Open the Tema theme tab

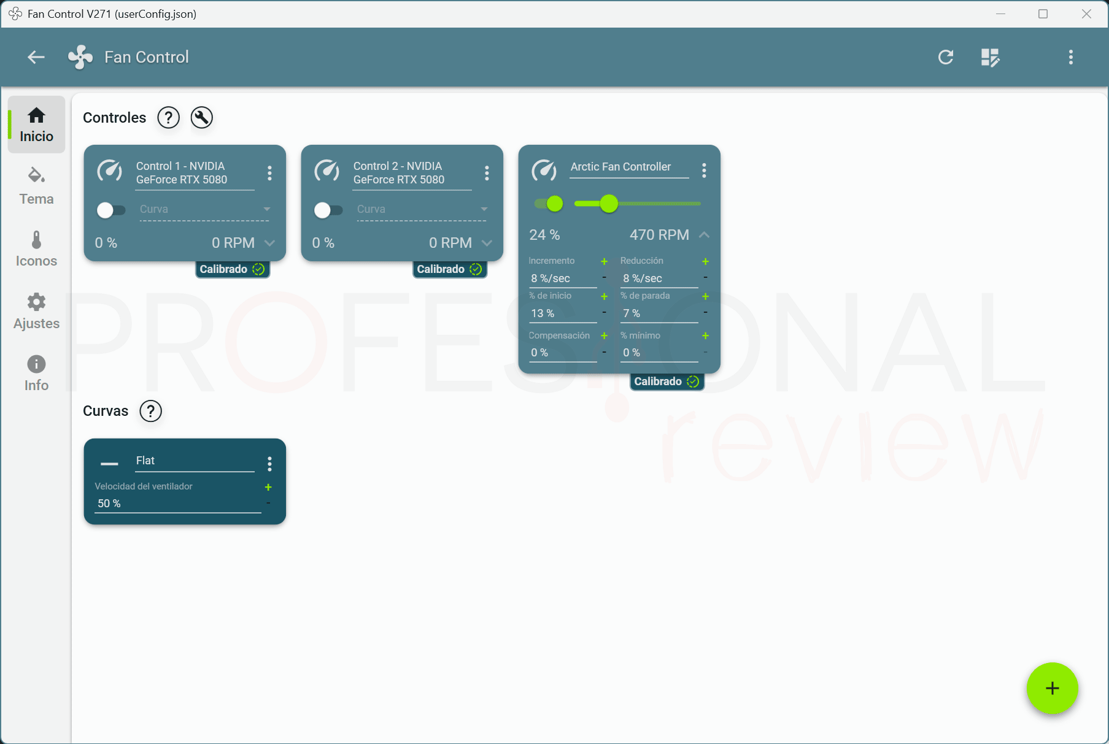[36, 186]
